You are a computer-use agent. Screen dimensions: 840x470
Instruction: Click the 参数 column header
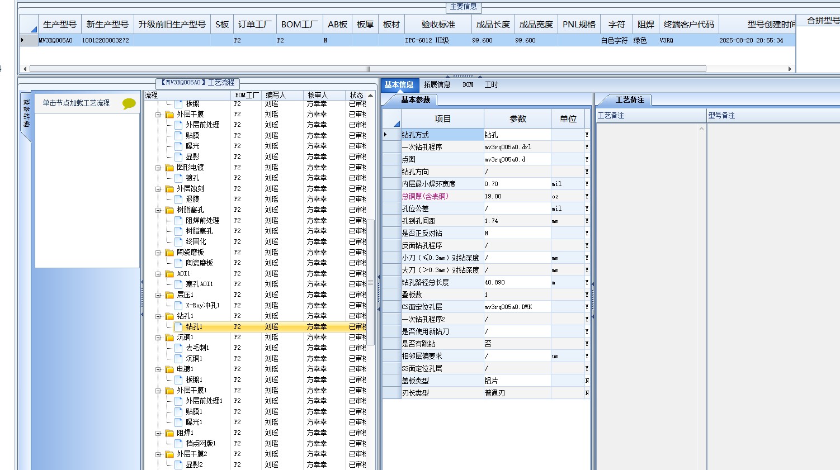(518, 119)
